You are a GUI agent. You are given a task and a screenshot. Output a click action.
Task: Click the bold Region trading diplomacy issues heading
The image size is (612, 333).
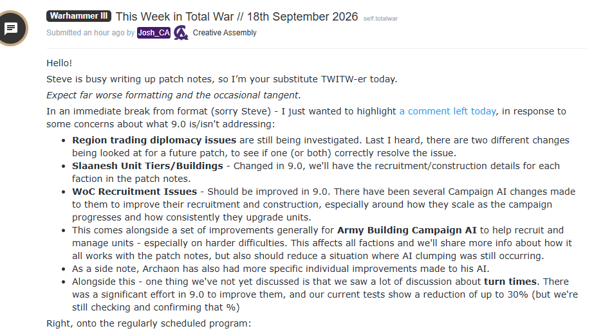[x=154, y=140]
